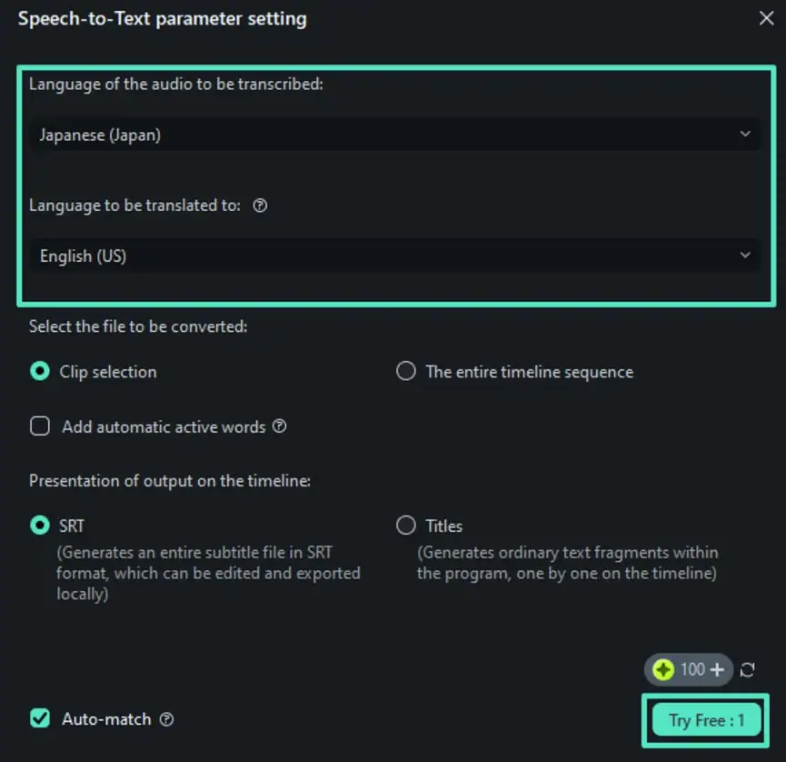The height and width of the screenshot is (762, 786).
Task: Close the Speech-to-Text settings dialog
Action: [766, 18]
